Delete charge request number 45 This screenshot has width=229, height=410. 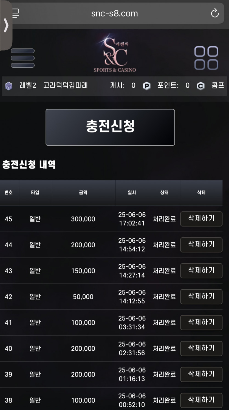pyautogui.click(x=201, y=219)
